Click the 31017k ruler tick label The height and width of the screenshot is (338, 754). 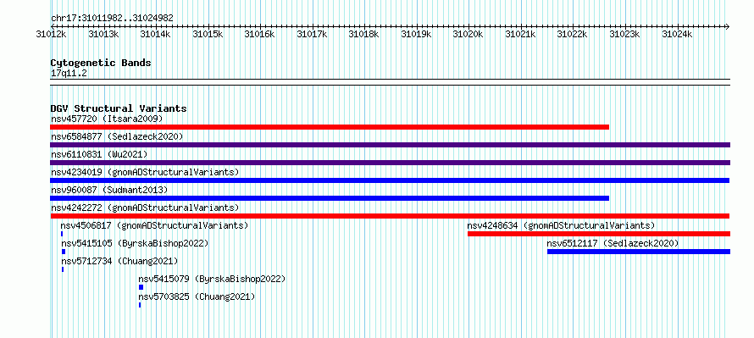pos(312,34)
